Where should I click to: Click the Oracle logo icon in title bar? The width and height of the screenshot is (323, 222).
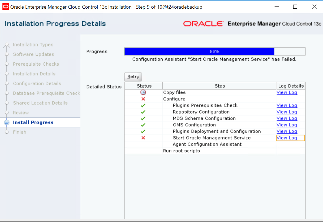point(5,7)
